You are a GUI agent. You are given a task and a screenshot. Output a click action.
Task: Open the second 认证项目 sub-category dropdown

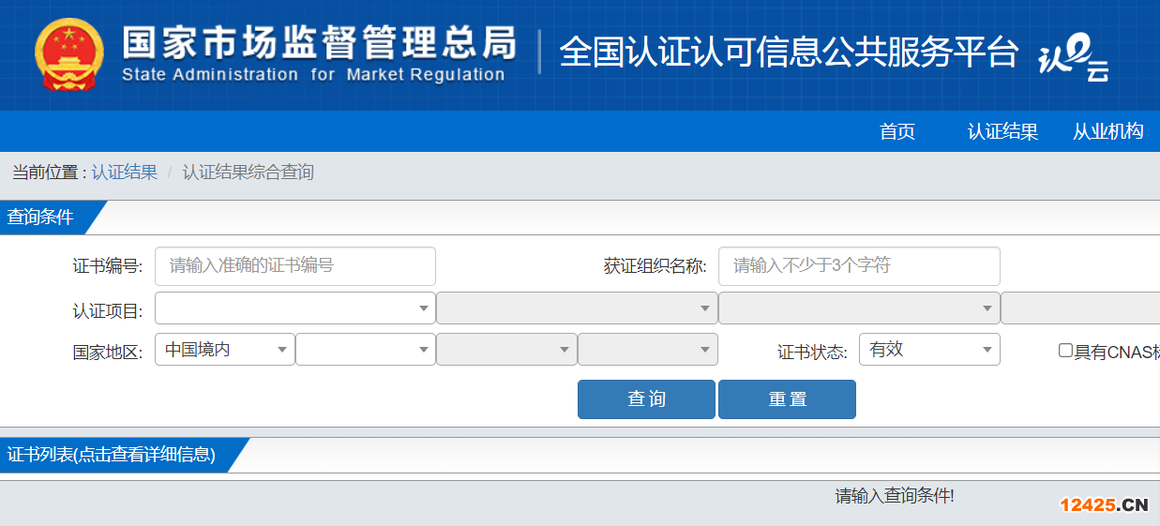[x=576, y=308]
